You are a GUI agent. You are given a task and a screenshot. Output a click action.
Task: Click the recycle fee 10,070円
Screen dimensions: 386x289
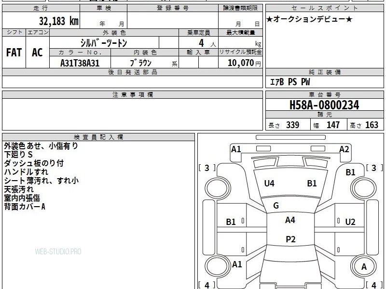[x=244, y=63]
